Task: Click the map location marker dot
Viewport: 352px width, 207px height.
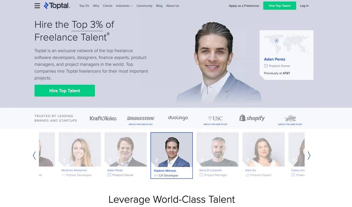Action: tap(276, 41)
